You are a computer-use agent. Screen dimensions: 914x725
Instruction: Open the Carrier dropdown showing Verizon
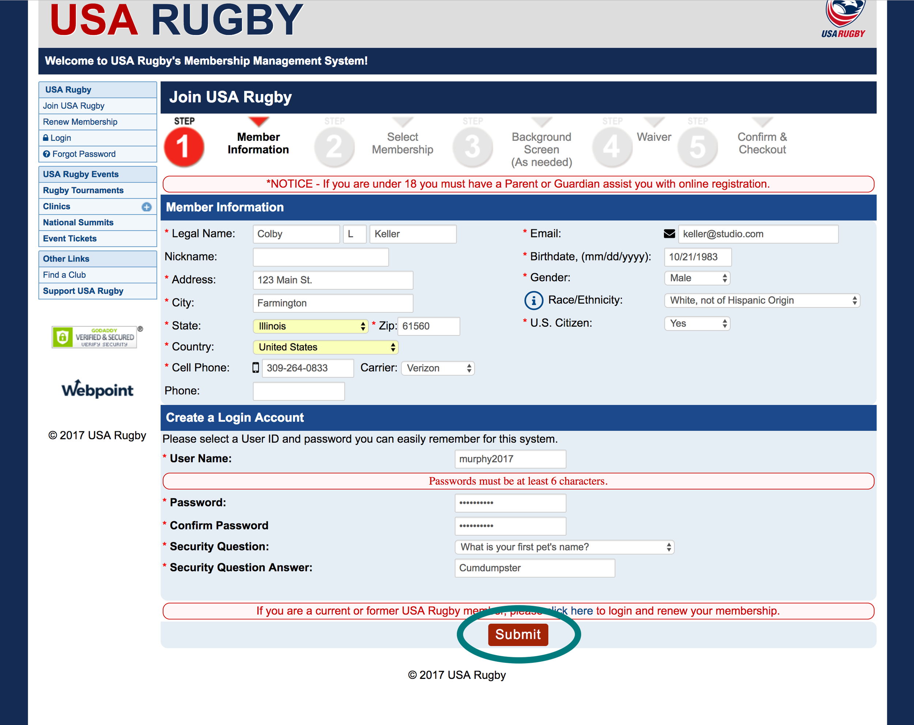click(438, 368)
